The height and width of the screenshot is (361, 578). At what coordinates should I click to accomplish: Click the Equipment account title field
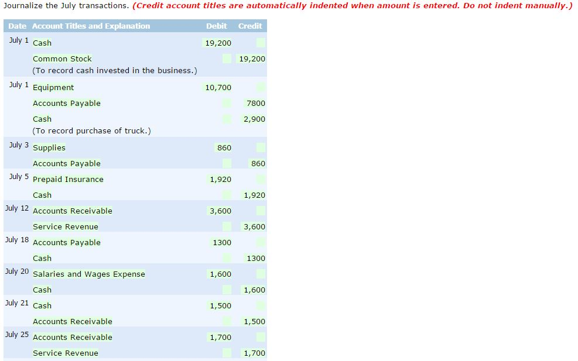[53, 87]
